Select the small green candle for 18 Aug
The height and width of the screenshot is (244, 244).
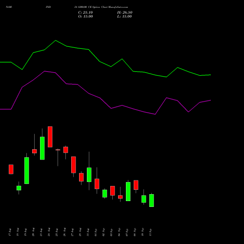(x=19, y=188)
